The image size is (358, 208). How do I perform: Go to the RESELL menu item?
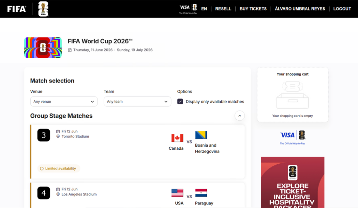(223, 9)
